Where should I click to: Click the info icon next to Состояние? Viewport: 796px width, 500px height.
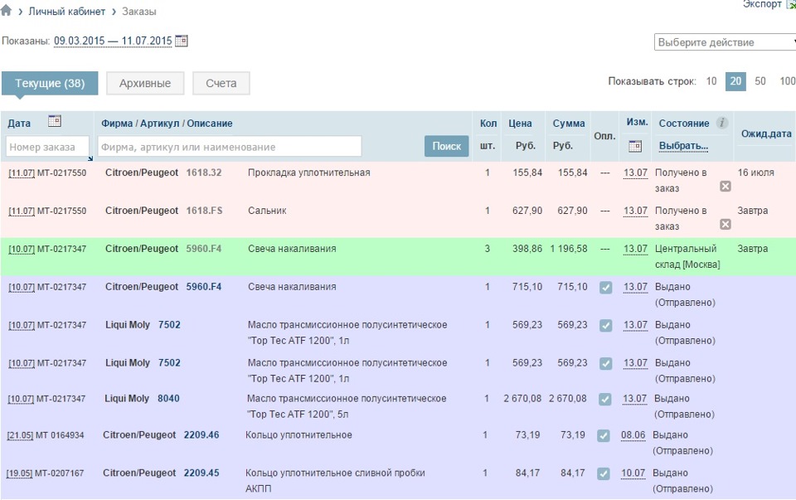click(722, 123)
